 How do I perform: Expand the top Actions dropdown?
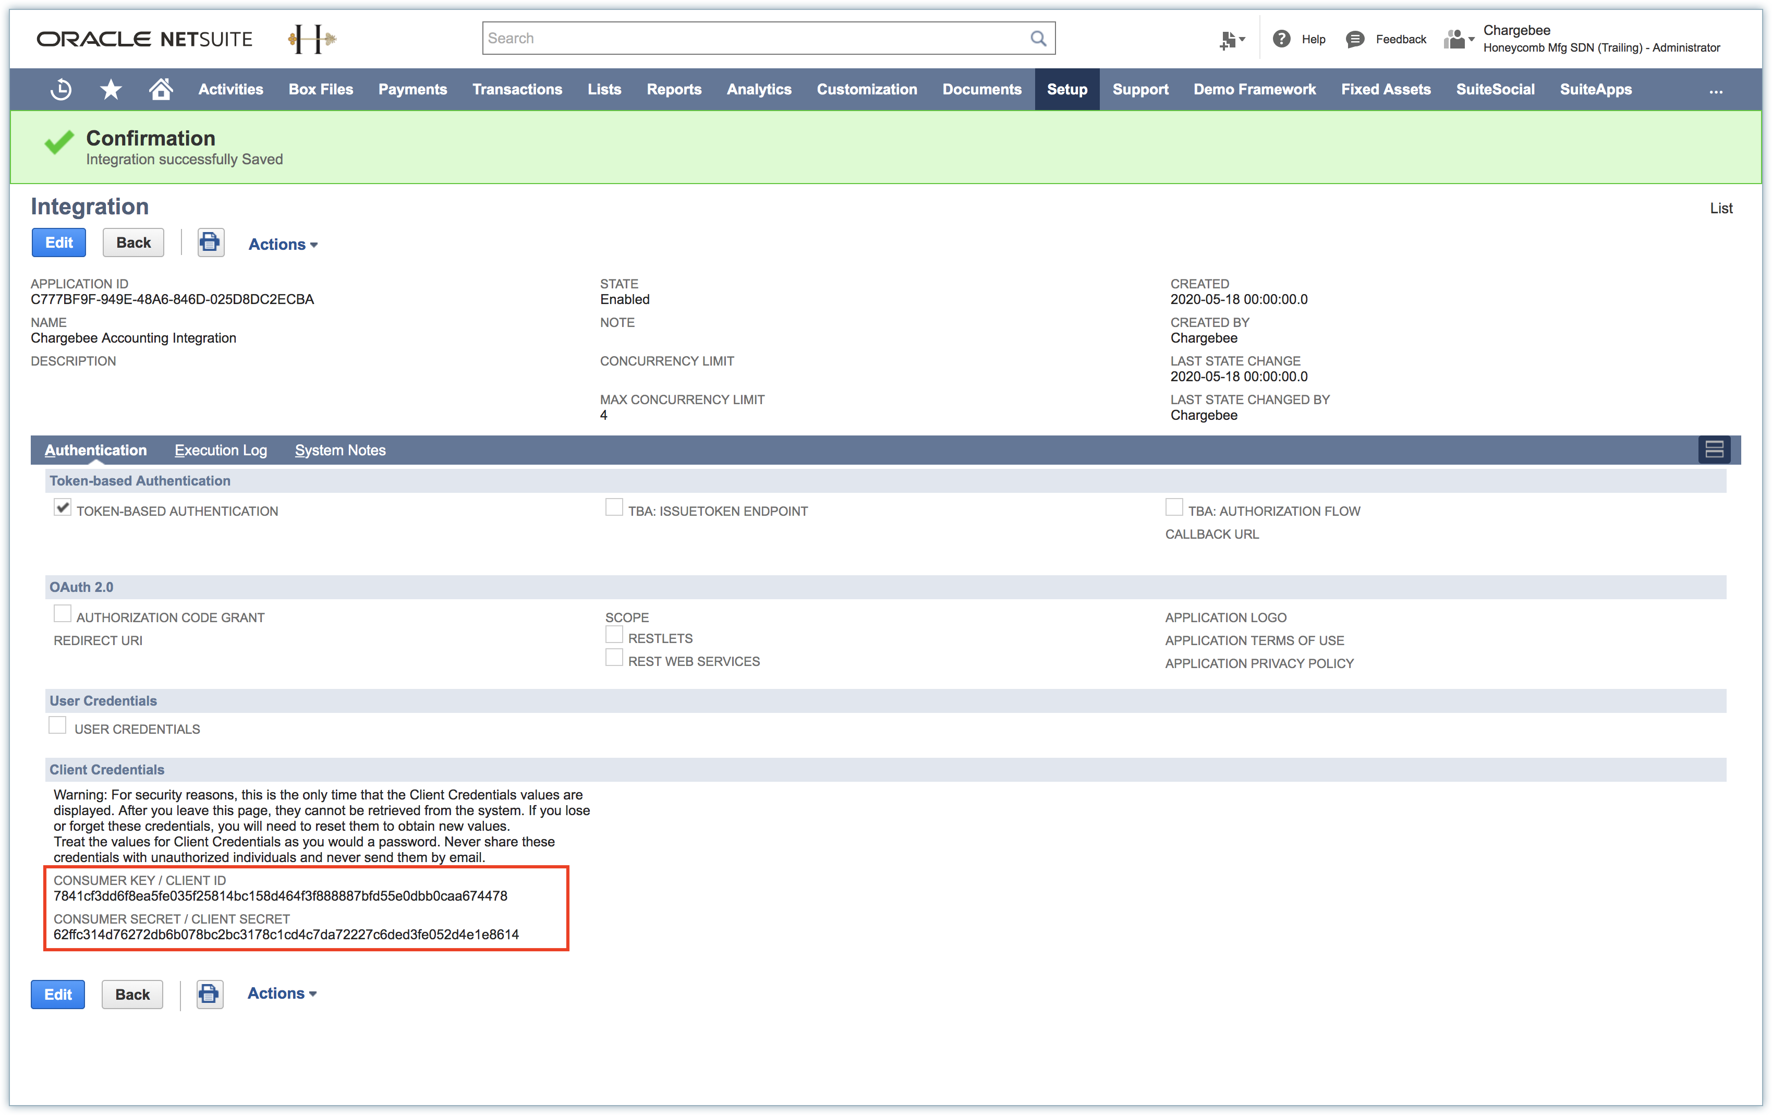click(x=283, y=245)
